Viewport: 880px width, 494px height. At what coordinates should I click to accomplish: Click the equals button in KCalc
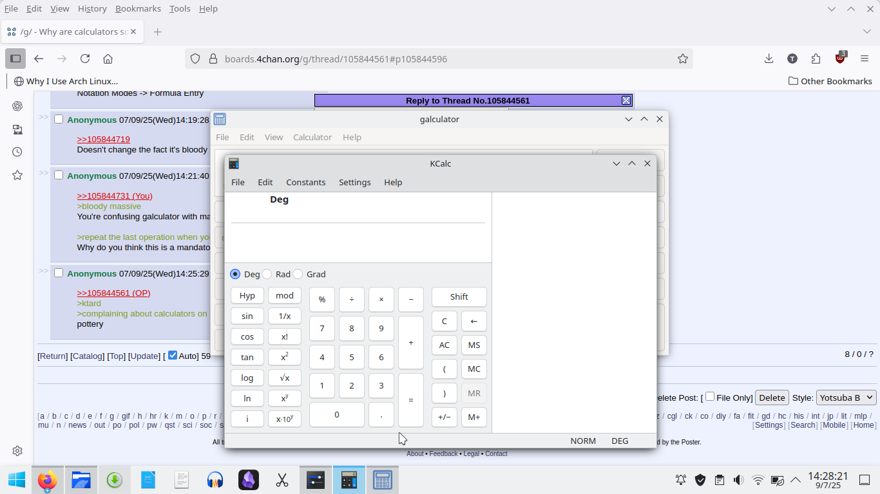point(411,400)
